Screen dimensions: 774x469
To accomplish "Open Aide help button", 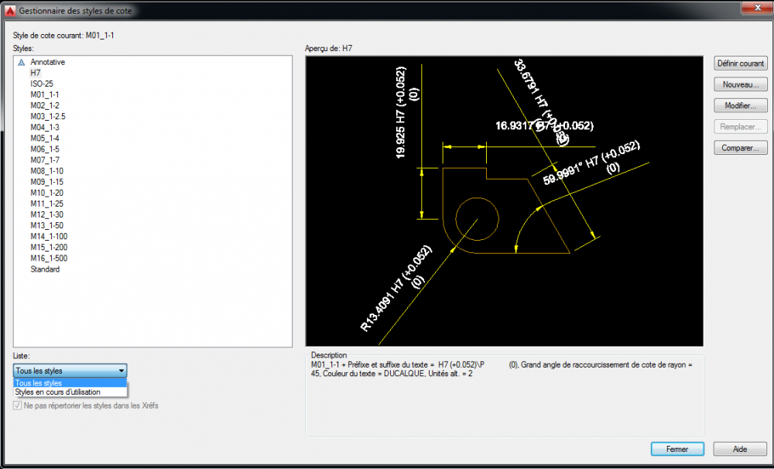I will pos(740,449).
